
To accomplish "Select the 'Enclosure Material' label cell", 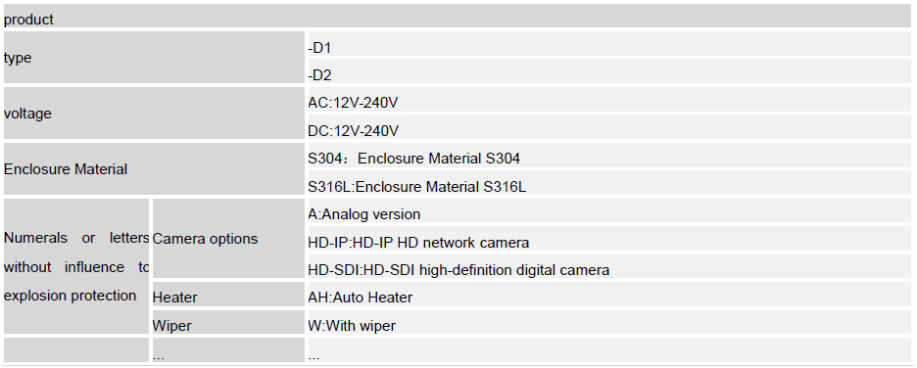I will [x=154, y=168].
